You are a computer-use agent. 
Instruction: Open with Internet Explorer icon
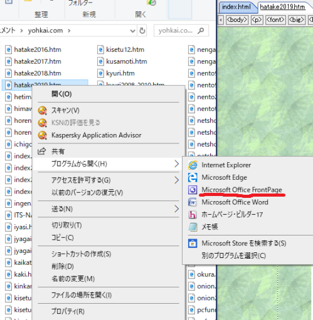(193, 165)
